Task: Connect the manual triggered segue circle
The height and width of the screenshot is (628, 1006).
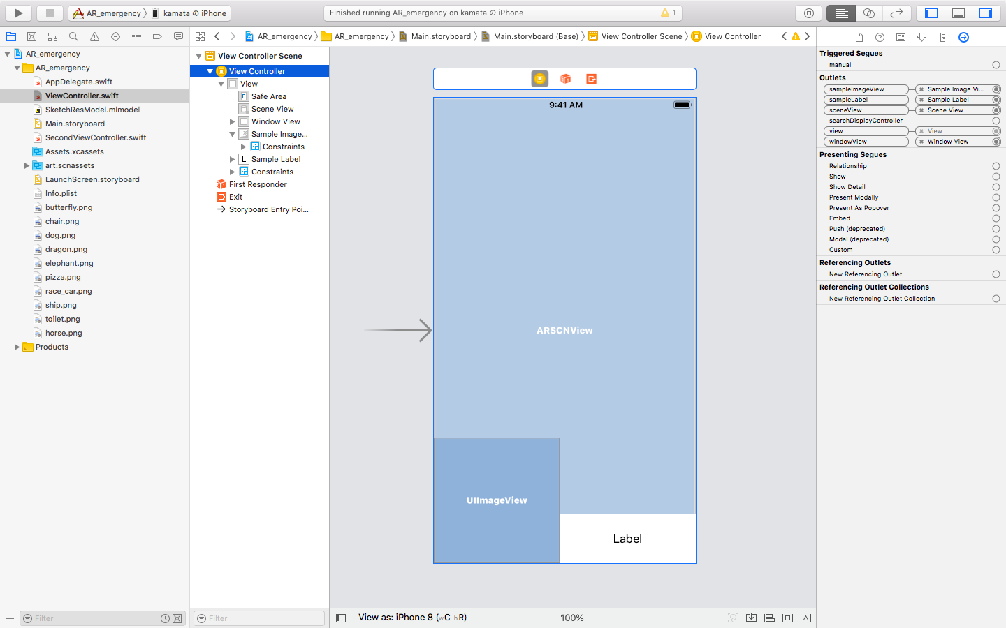Action: [996, 64]
